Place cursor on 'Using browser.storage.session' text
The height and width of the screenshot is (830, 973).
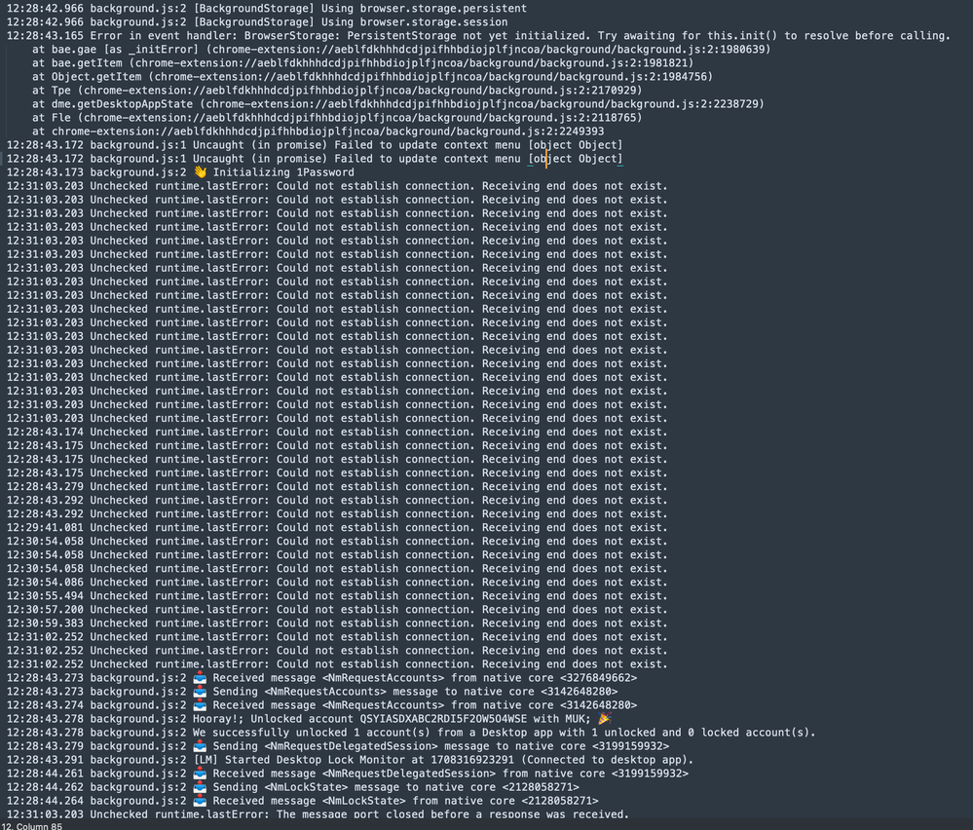point(414,21)
